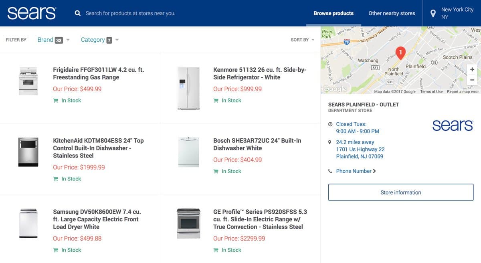Open the Other nearby stores tab

point(392,13)
